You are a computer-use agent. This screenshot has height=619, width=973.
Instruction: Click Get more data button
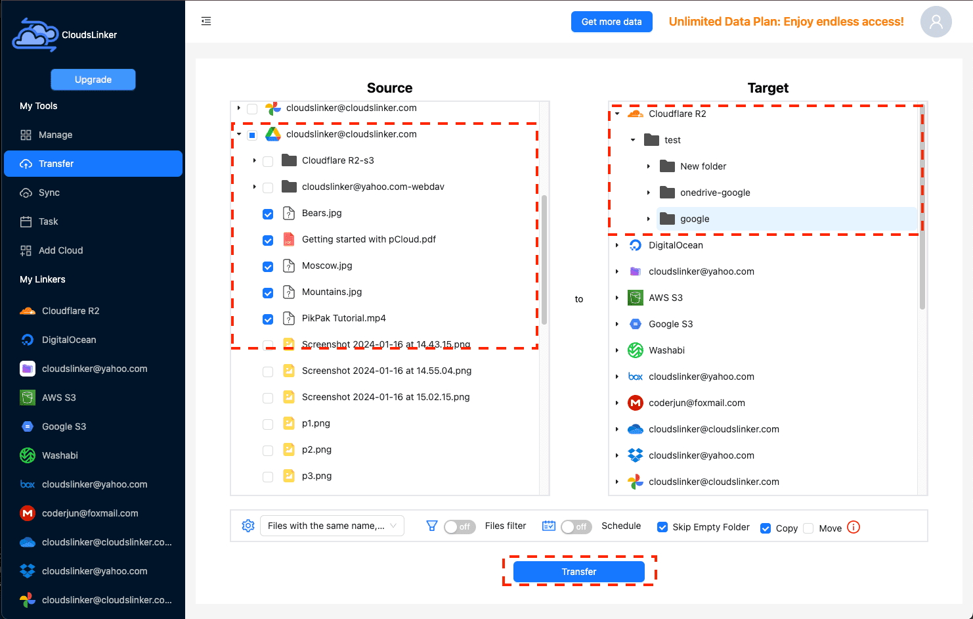(x=612, y=22)
